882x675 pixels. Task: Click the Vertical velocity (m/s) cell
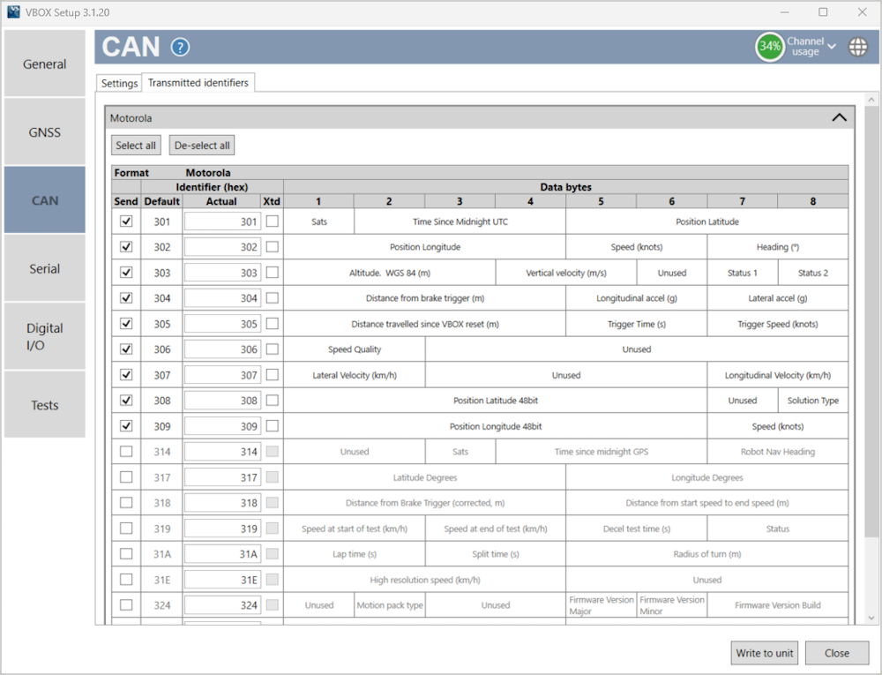coord(566,273)
